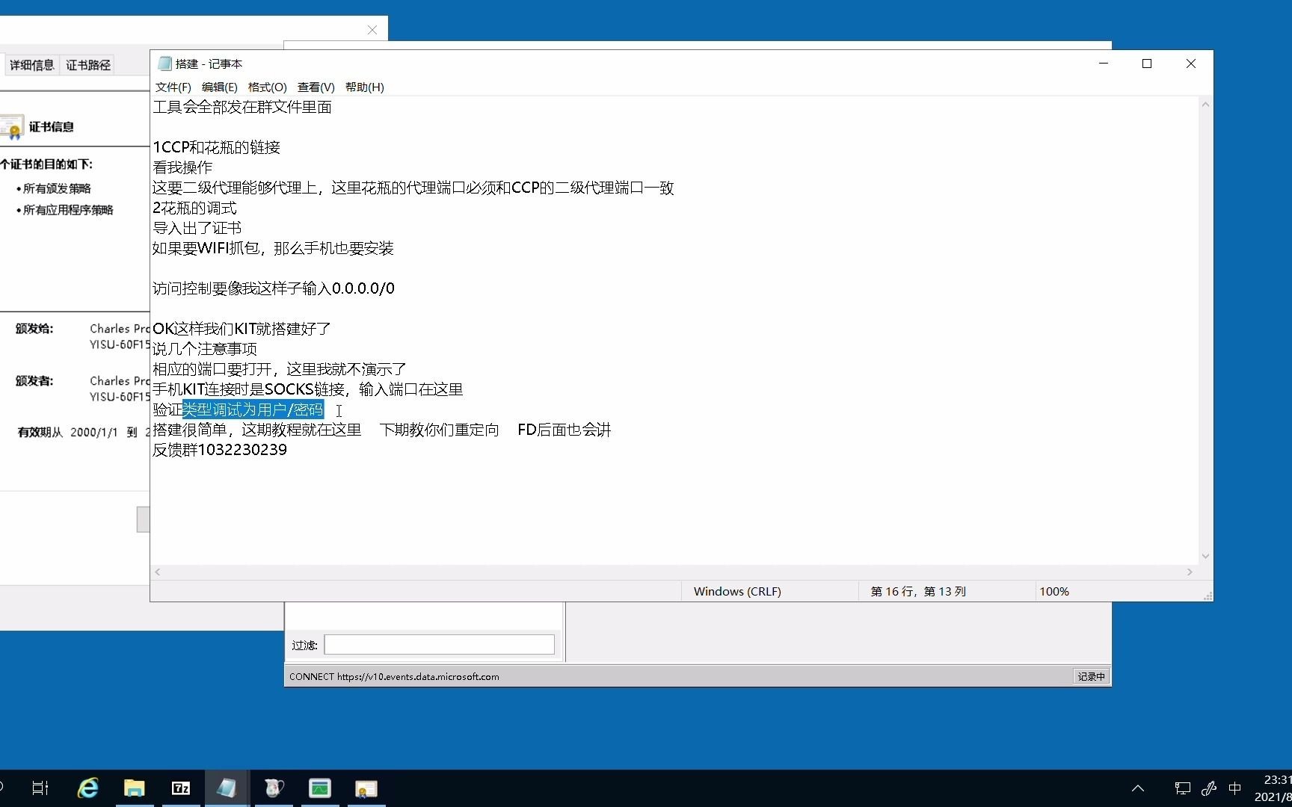1292x807 pixels.
Task: Expand the hidden system tray icons
Action: coord(1138,788)
